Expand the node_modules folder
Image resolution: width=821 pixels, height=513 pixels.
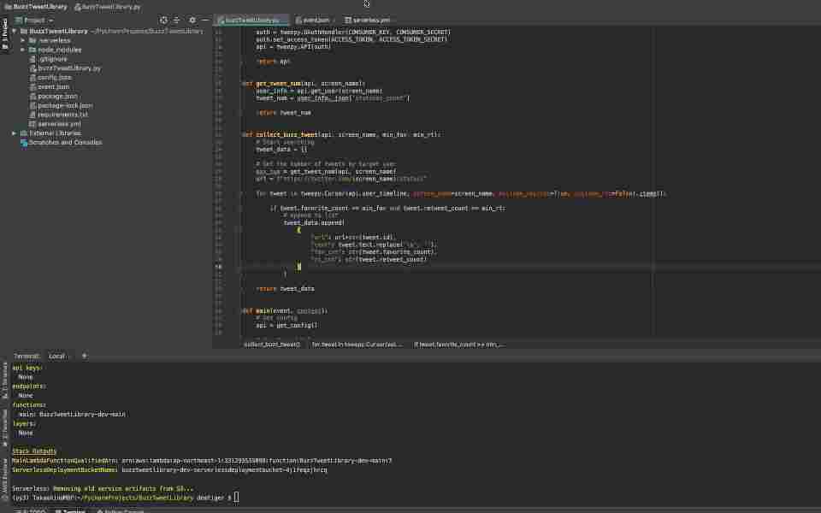tap(22, 50)
